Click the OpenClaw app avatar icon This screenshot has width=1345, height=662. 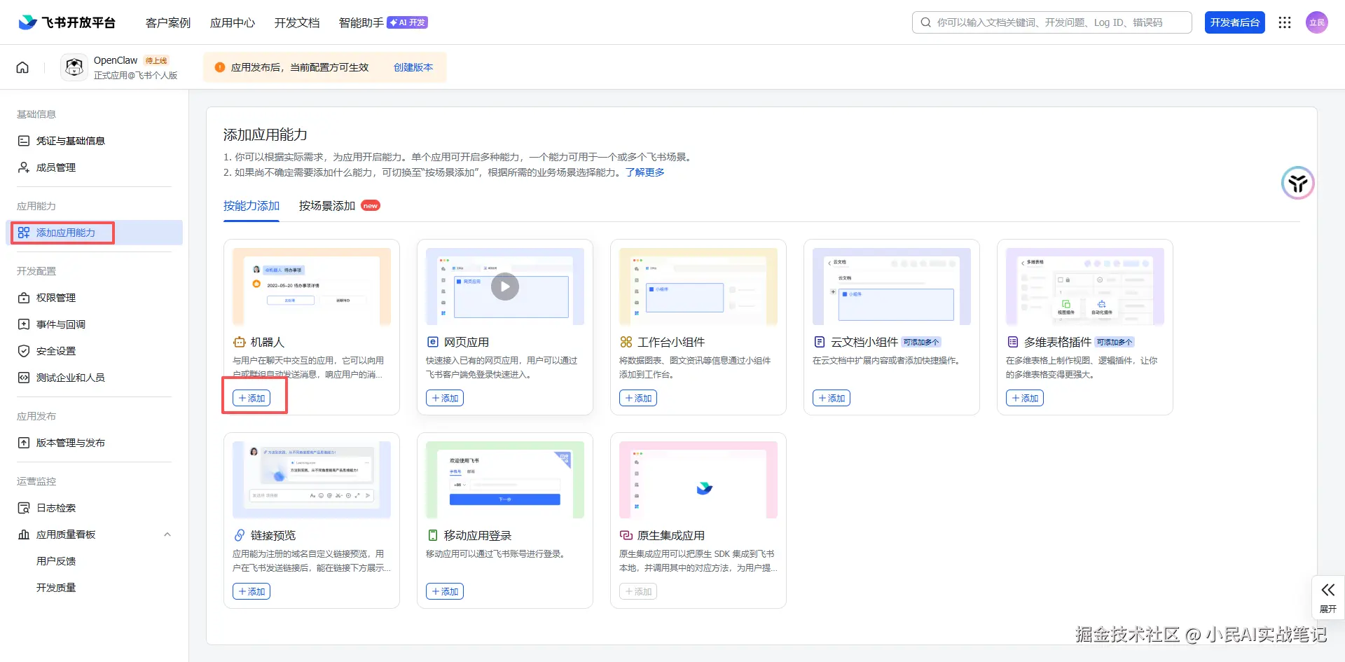pos(74,67)
